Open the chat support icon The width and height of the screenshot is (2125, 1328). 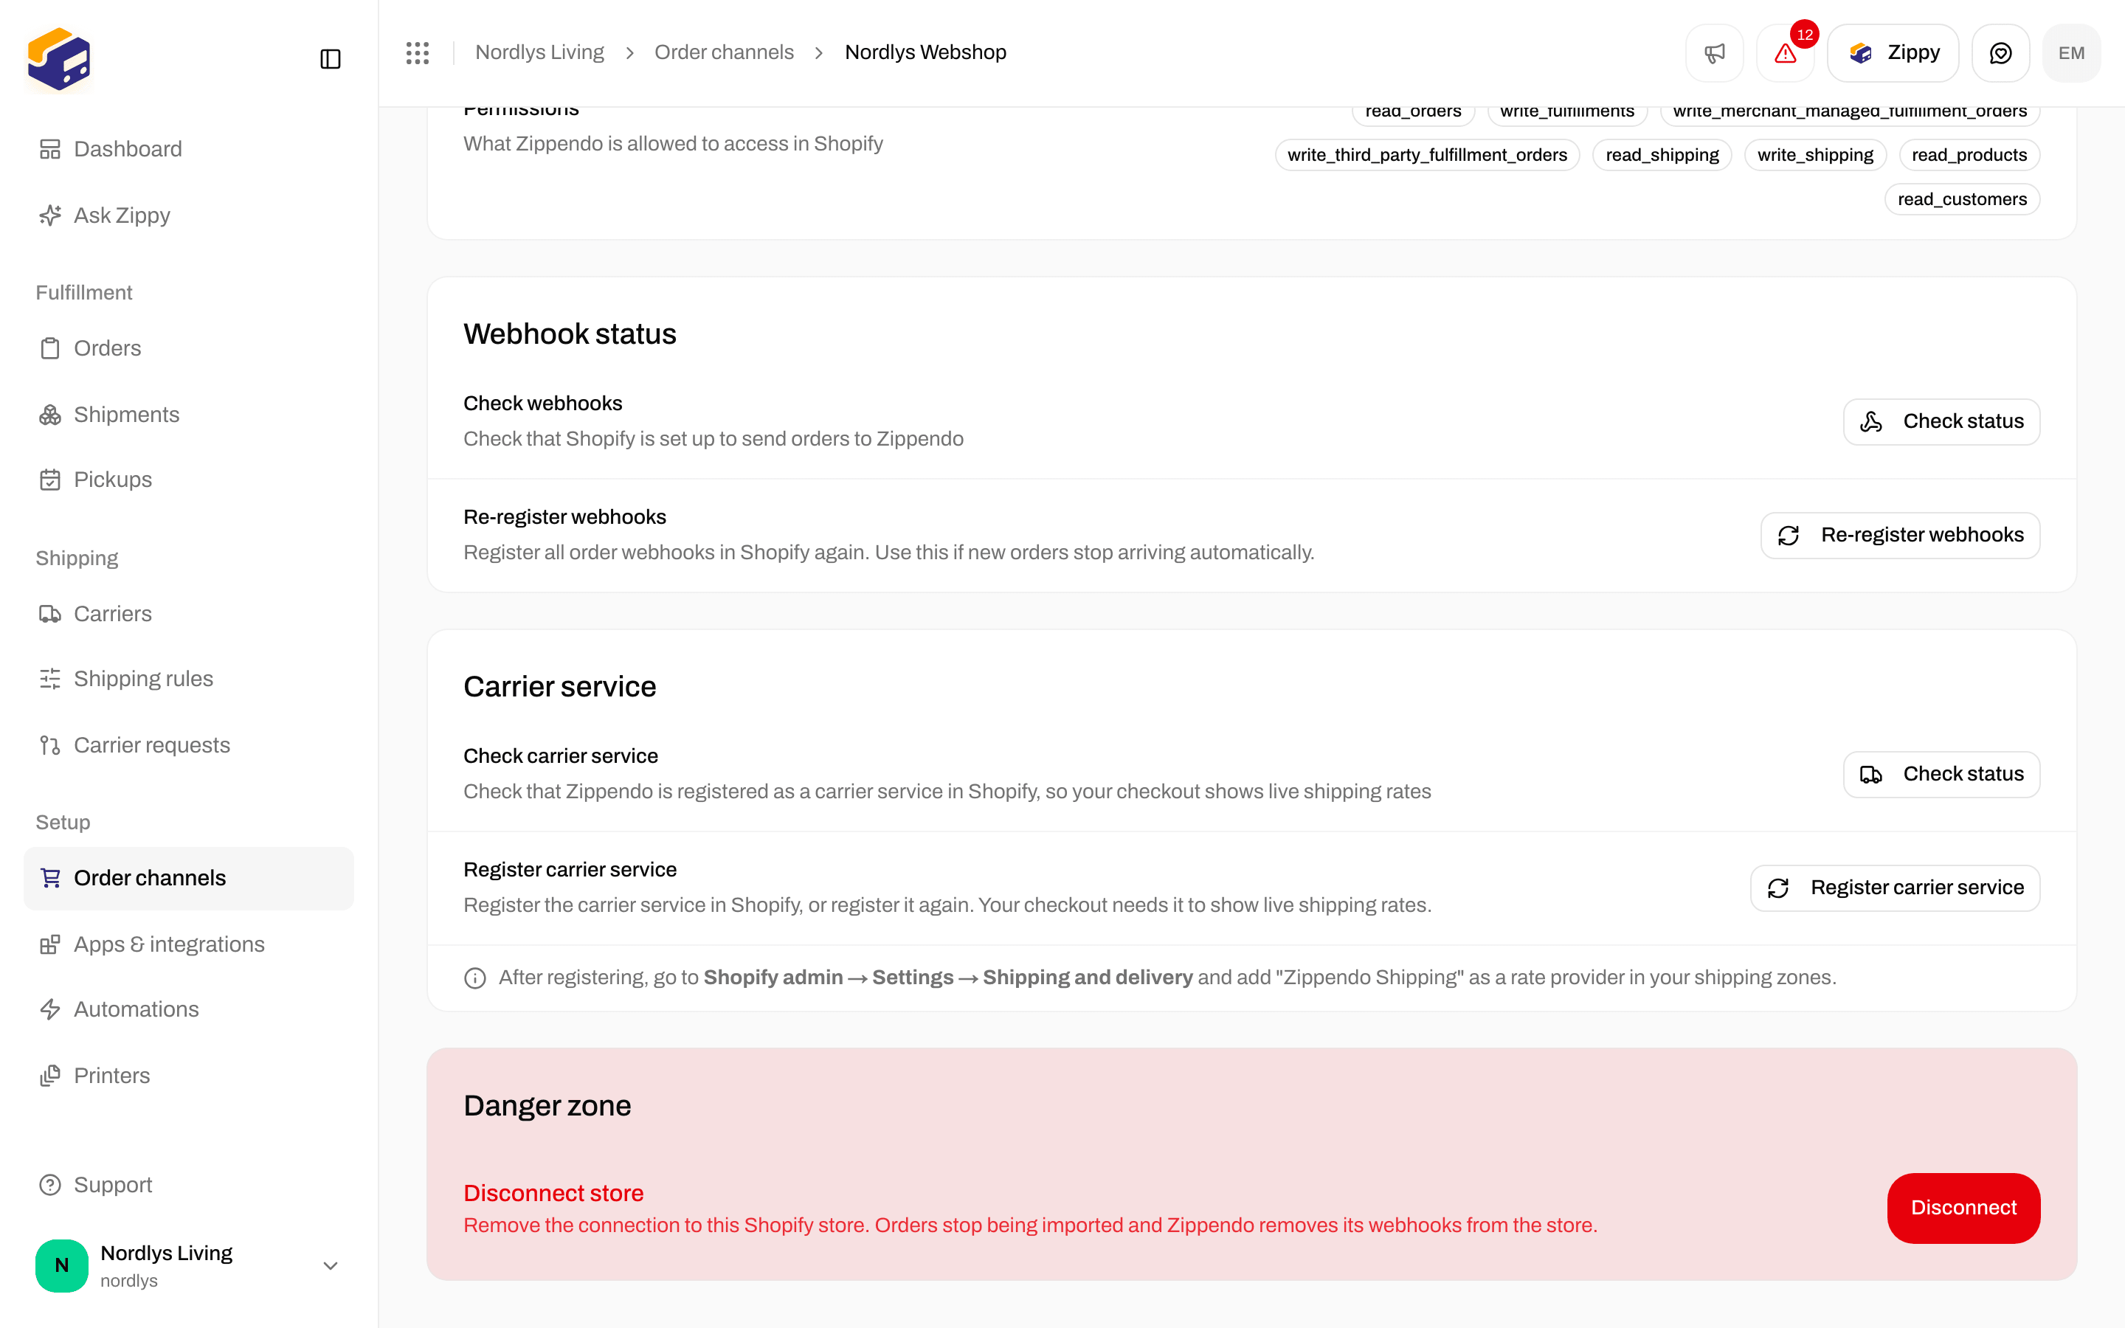(2000, 52)
